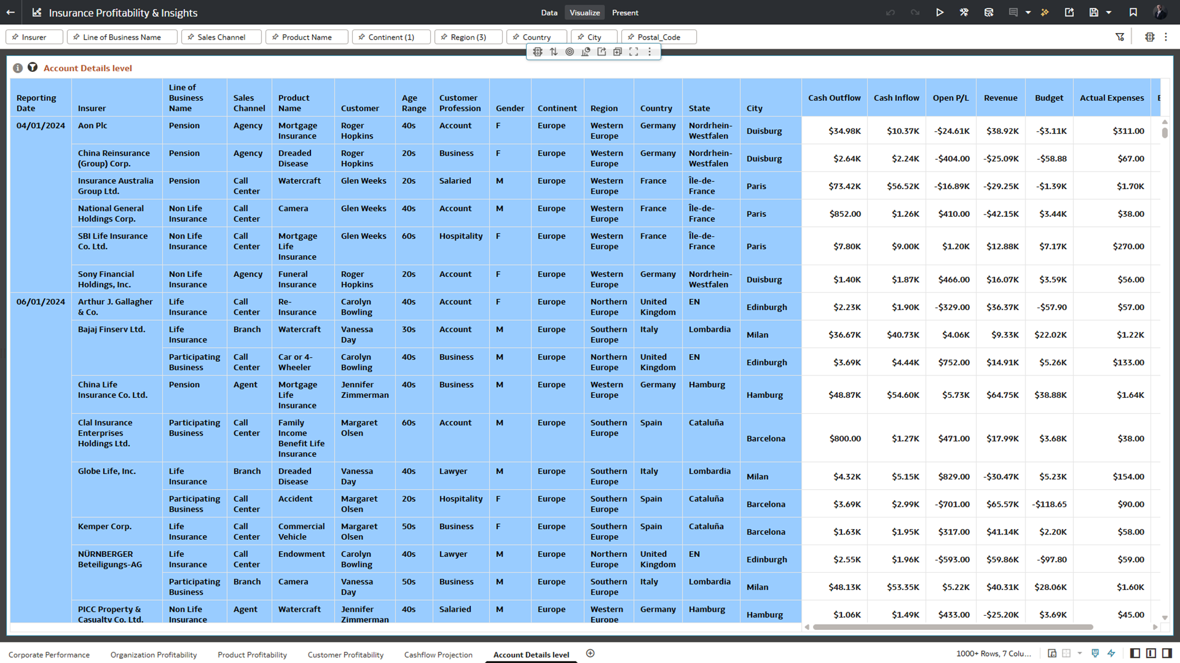Open the Region (3) filter dropdown
The width and height of the screenshot is (1180, 663).
point(468,37)
